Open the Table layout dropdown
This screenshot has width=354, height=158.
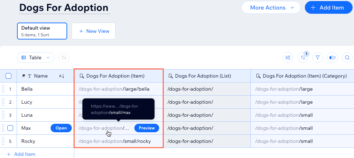tap(35, 57)
